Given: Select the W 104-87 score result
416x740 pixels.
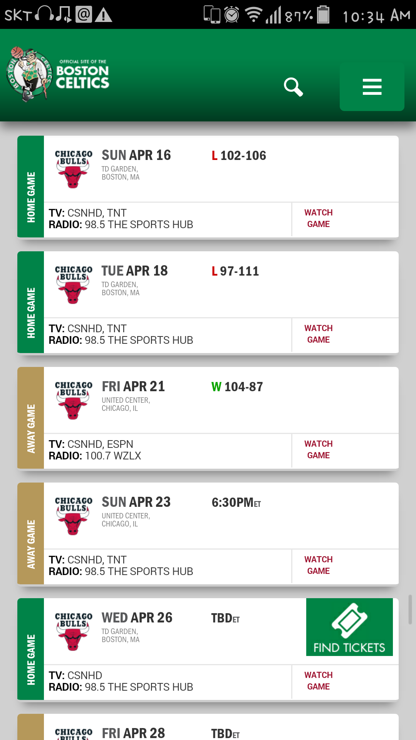Looking at the screenshot, I should 237,387.
